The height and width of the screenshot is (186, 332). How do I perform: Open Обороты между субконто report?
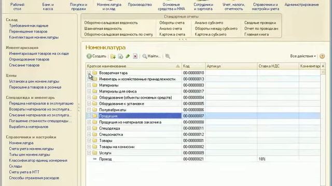[x=216, y=28]
